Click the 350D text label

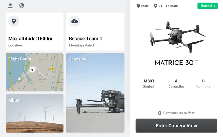click(145, 6)
